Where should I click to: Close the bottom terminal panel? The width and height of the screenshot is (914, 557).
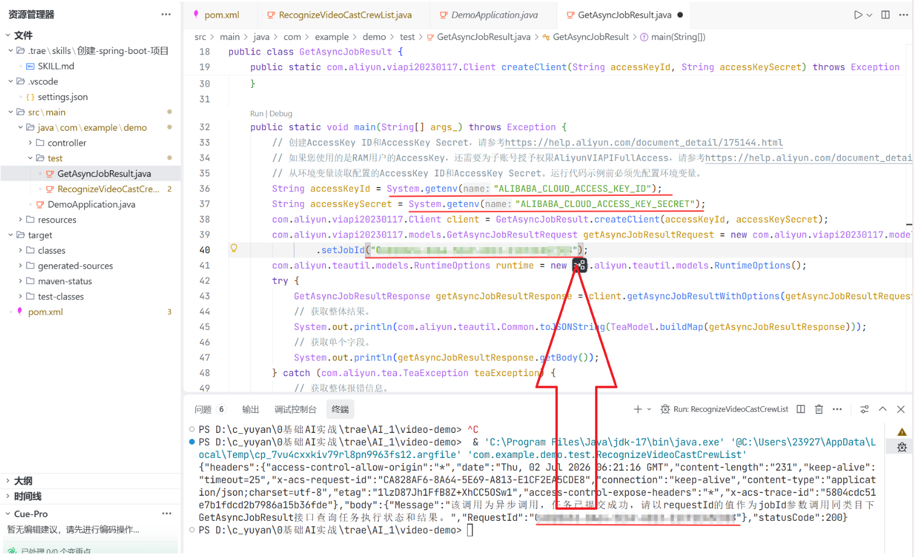point(901,409)
